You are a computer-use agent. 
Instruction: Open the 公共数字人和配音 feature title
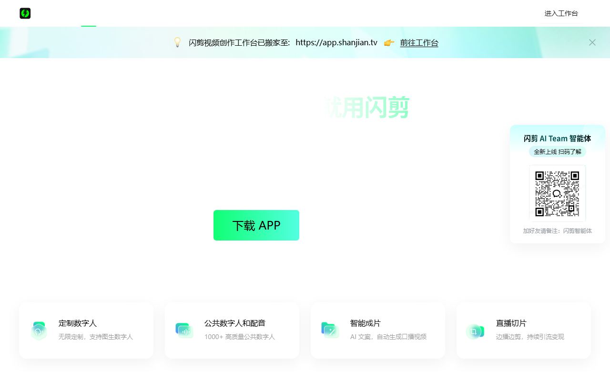click(235, 323)
